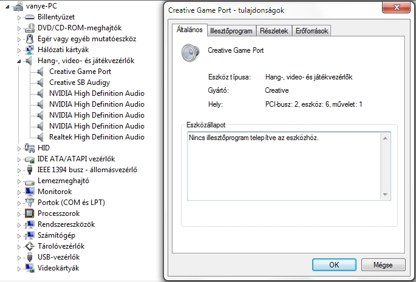Viewport: 416px width, 282px height.
Task: Click the Videokártyák display adapter icon
Action: [x=29, y=268]
